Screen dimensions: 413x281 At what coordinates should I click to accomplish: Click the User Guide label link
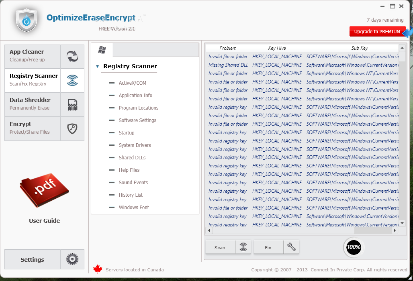coord(44,221)
